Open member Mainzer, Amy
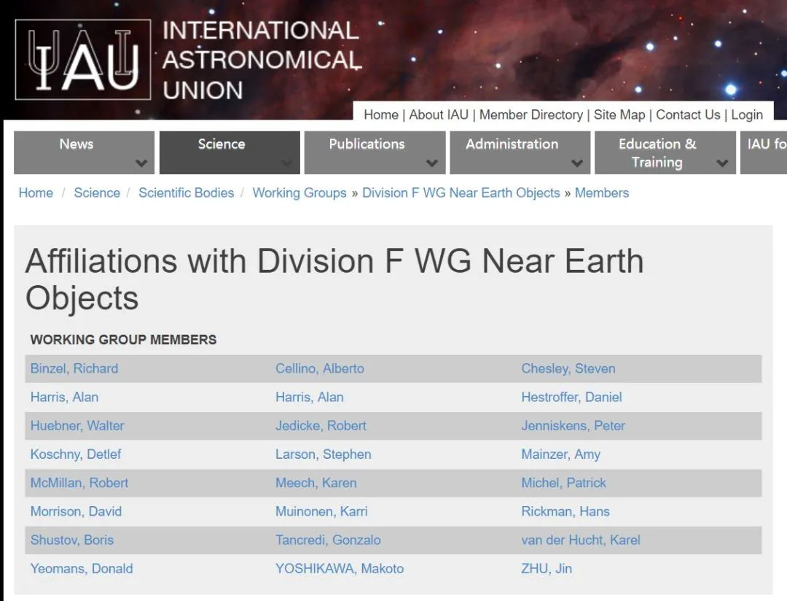 [x=560, y=454]
